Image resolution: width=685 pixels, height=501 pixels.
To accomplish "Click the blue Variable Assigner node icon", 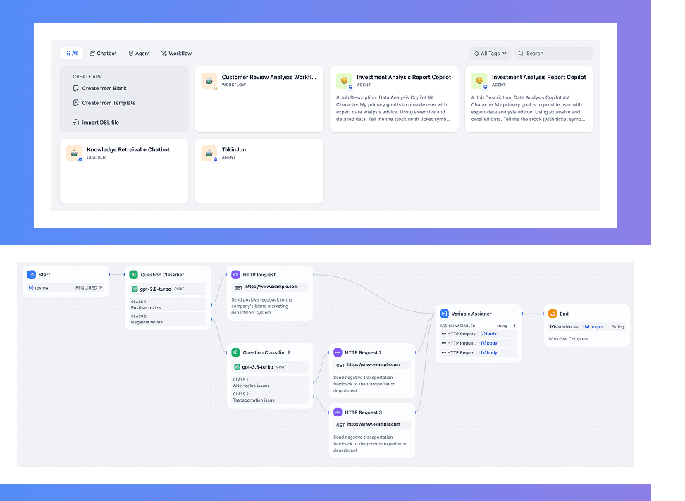I will click(445, 314).
